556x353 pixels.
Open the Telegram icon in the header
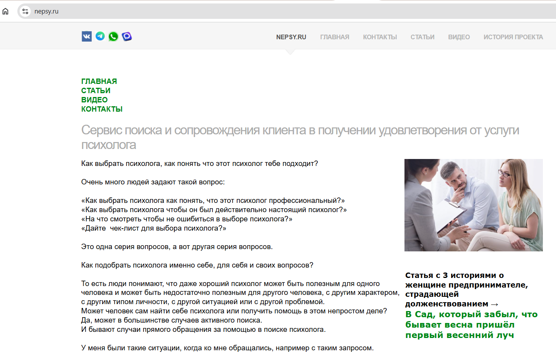100,36
